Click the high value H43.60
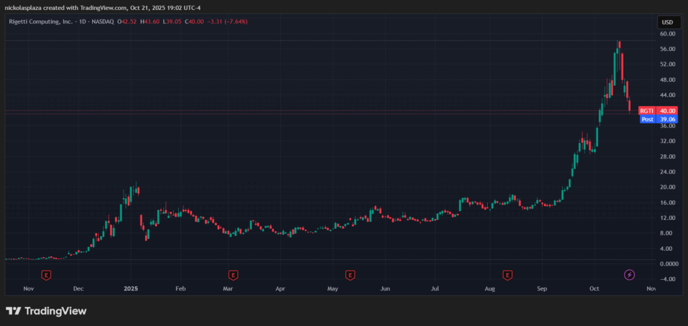The height and width of the screenshot is (326, 688). click(148, 21)
